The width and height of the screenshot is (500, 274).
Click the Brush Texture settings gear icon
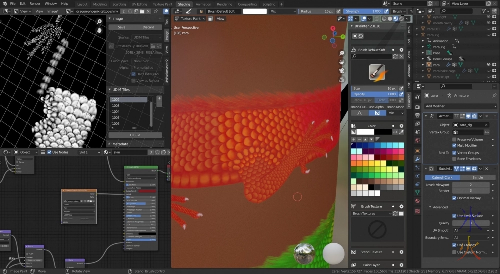tap(401, 206)
